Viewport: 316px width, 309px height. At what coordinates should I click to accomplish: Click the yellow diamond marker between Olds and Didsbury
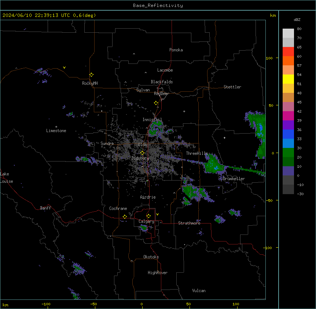(x=142, y=153)
